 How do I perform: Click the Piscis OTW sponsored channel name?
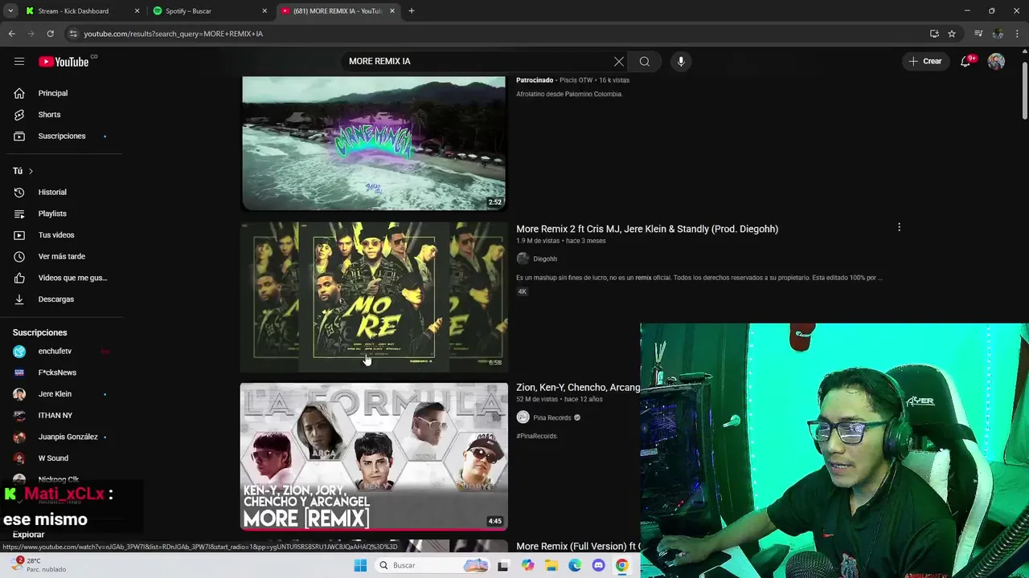[x=576, y=80]
